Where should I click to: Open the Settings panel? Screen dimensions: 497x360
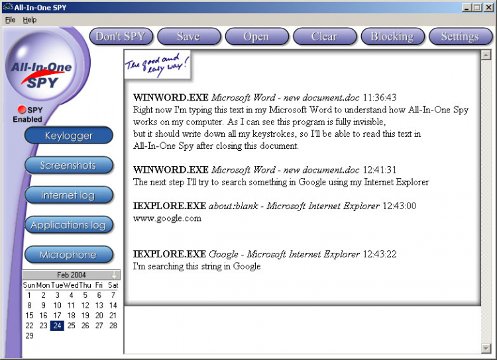tap(461, 36)
